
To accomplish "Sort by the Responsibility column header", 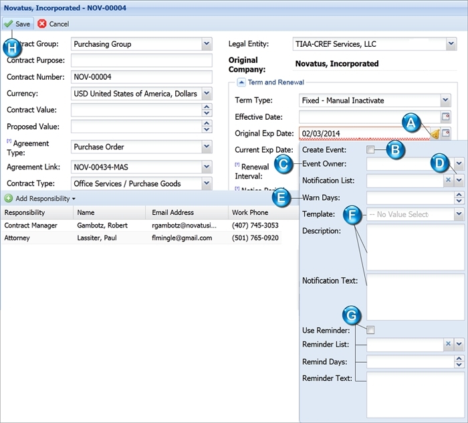I will coord(37,212).
